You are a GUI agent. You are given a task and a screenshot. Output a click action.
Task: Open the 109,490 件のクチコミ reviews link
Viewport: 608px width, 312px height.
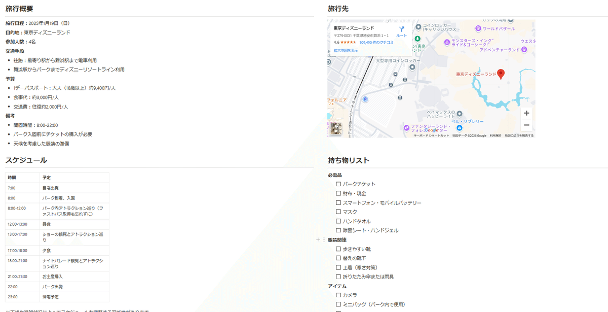376,43
